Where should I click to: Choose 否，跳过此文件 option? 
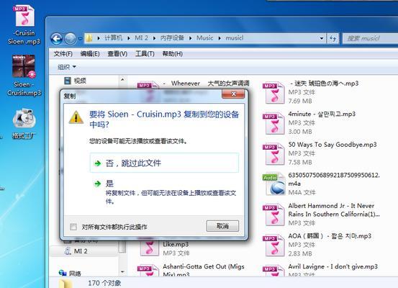tap(164, 163)
